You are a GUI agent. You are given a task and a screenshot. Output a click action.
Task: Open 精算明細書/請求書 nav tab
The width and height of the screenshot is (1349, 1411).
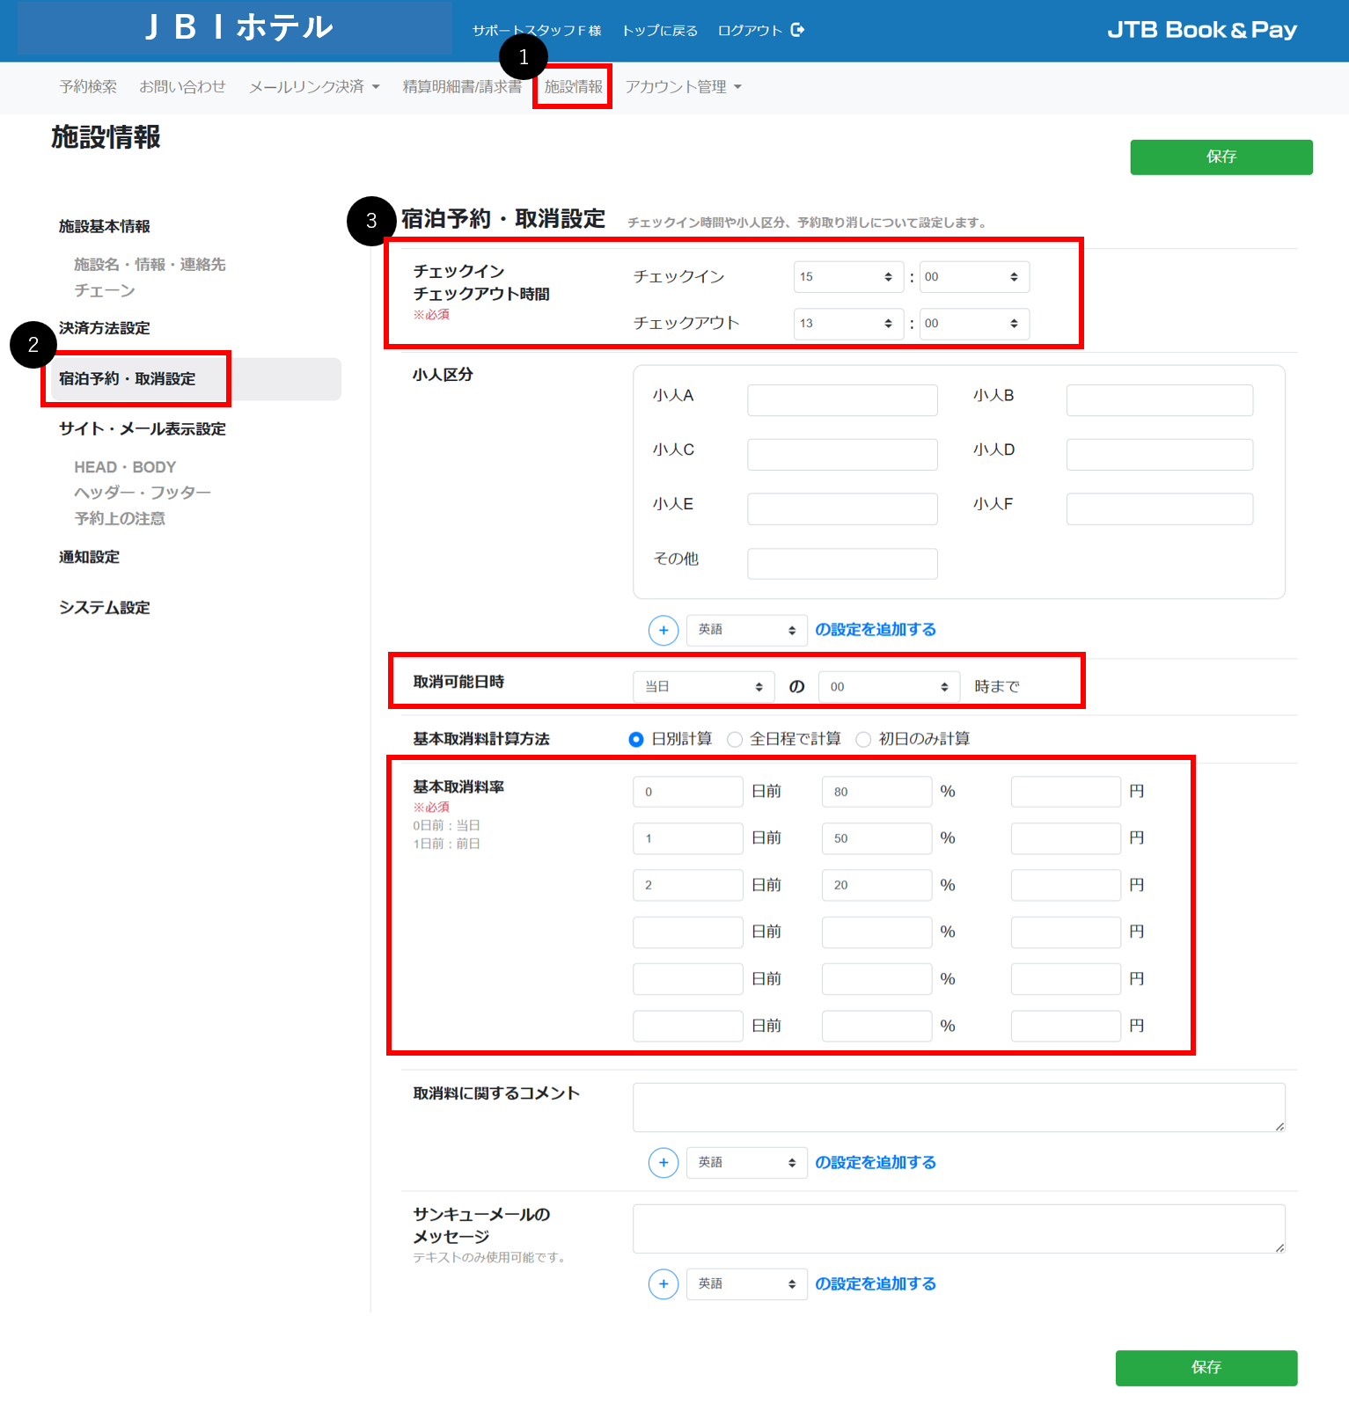tap(462, 87)
